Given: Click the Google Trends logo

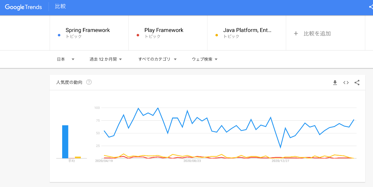Looking at the screenshot, I should [x=23, y=7].
